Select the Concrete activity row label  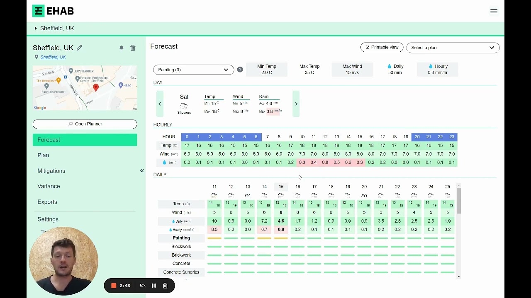(181, 264)
